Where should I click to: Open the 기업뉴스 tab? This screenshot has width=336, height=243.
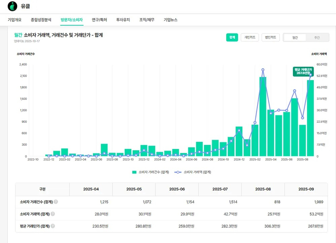pyautogui.click(x=171, y=20)
